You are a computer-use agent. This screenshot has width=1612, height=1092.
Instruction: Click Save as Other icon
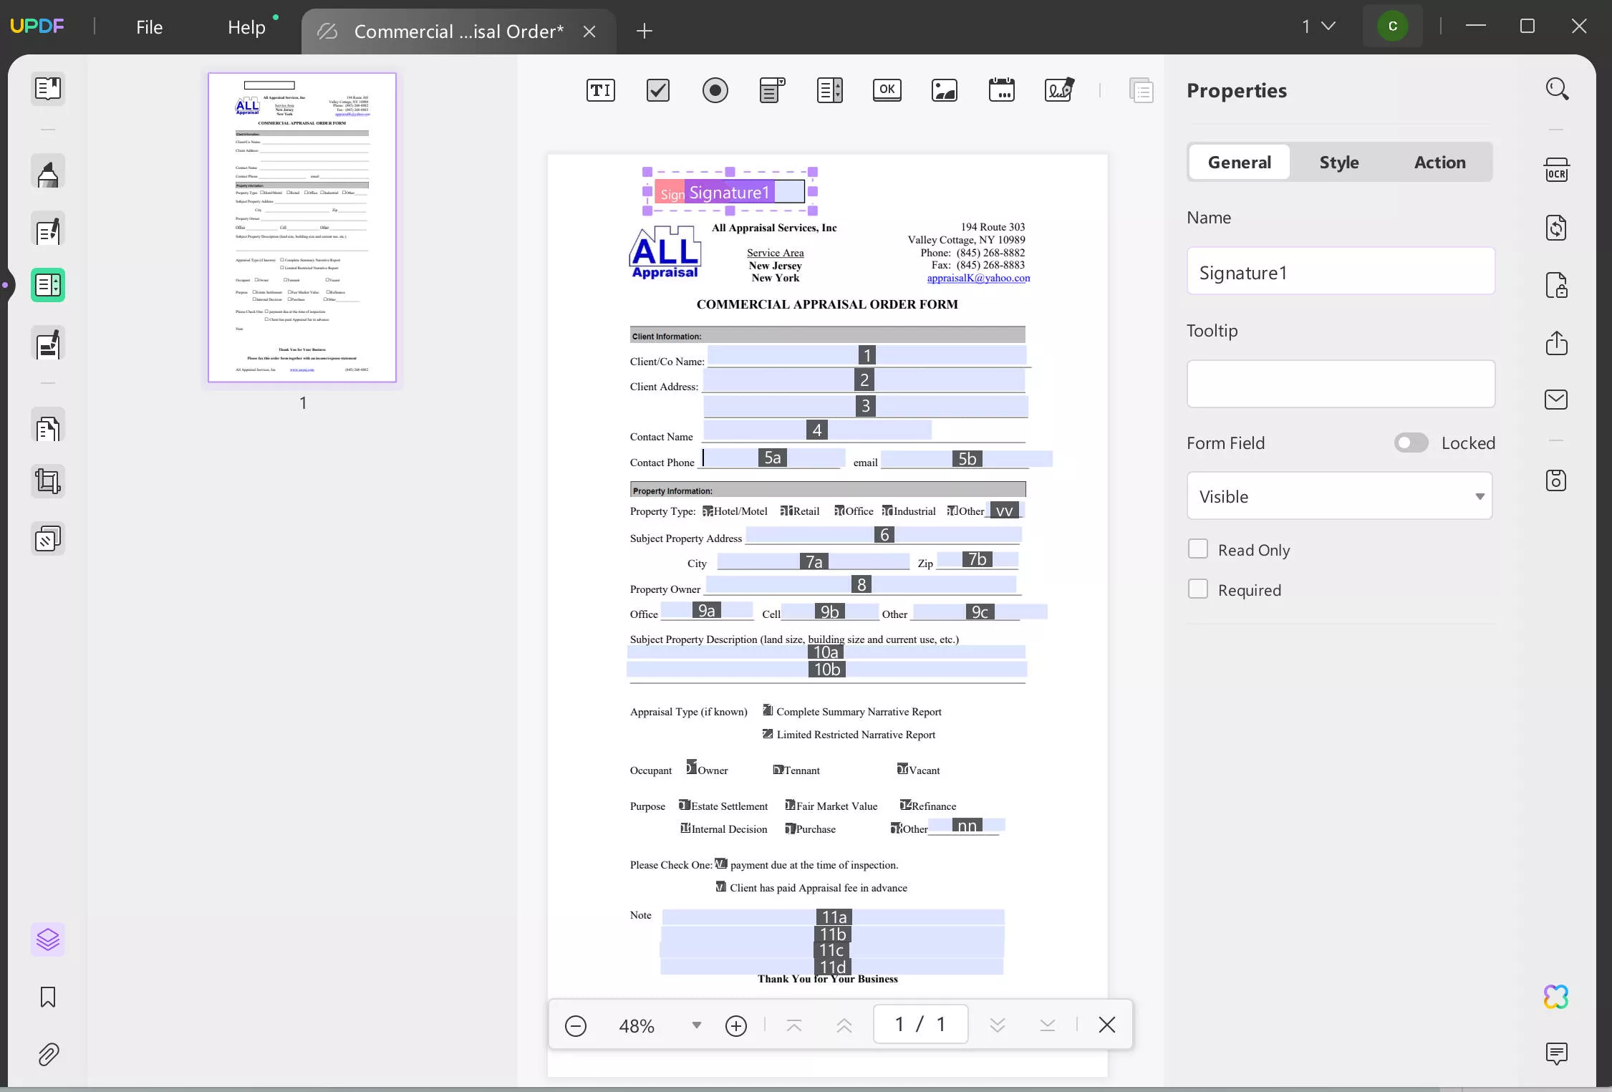point(1556,480)
